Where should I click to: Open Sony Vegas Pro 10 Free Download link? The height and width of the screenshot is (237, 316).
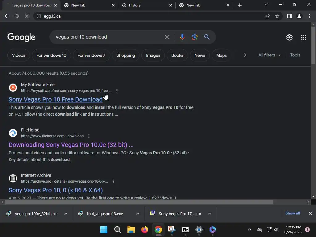[x=56, y=99]
